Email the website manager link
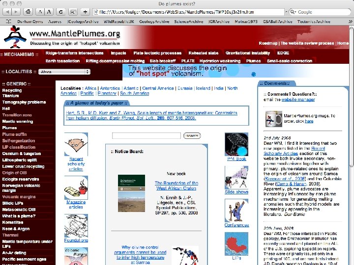This screenshot has height=265, width=354. [x=298, y=99]
